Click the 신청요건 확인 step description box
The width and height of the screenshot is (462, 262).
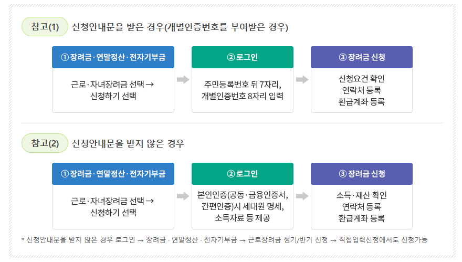[x=362, y=90]
